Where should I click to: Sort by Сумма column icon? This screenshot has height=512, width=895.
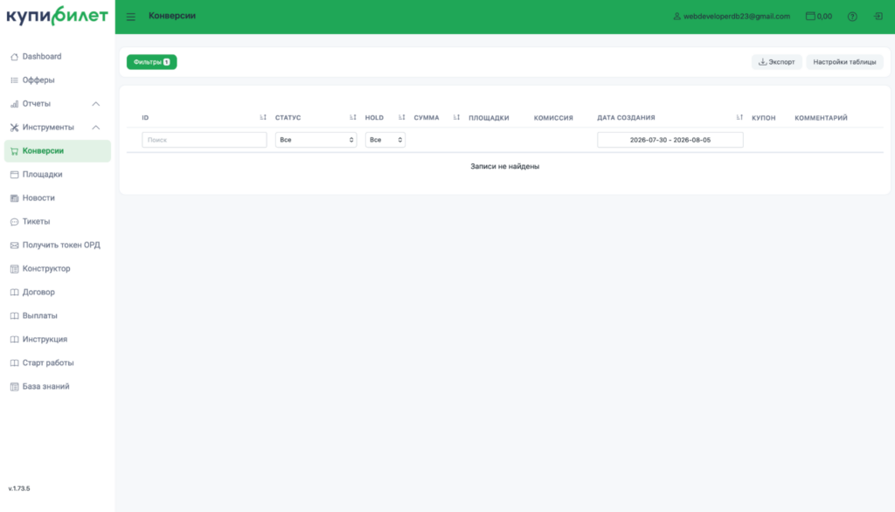pyautogui.click(x=456, y=117)
